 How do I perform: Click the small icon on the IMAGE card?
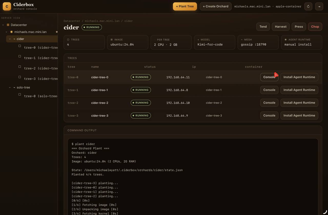pos(111,40)
